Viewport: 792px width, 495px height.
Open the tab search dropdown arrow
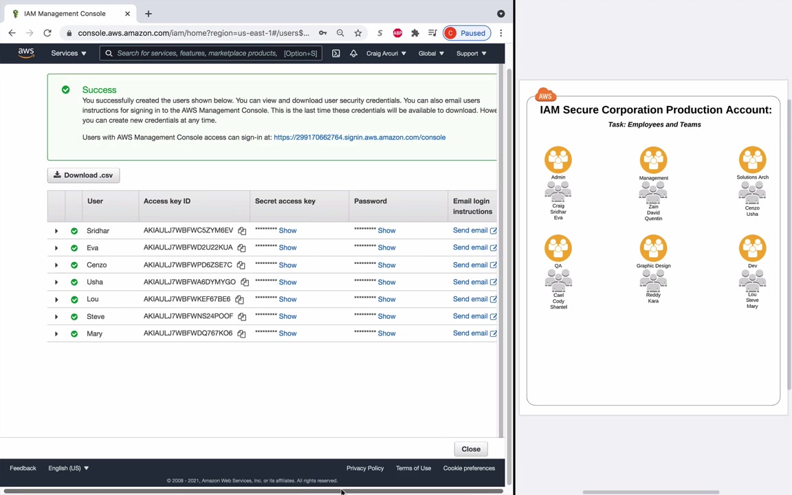pyautogui.click(x=501, y=14)
